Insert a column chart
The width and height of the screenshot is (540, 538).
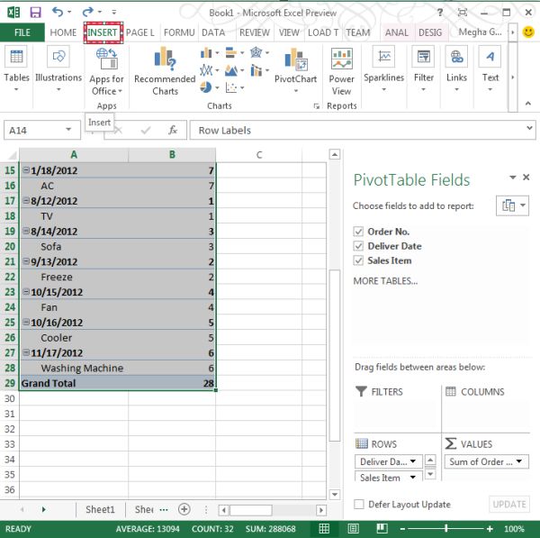click(x=206, y=53)
